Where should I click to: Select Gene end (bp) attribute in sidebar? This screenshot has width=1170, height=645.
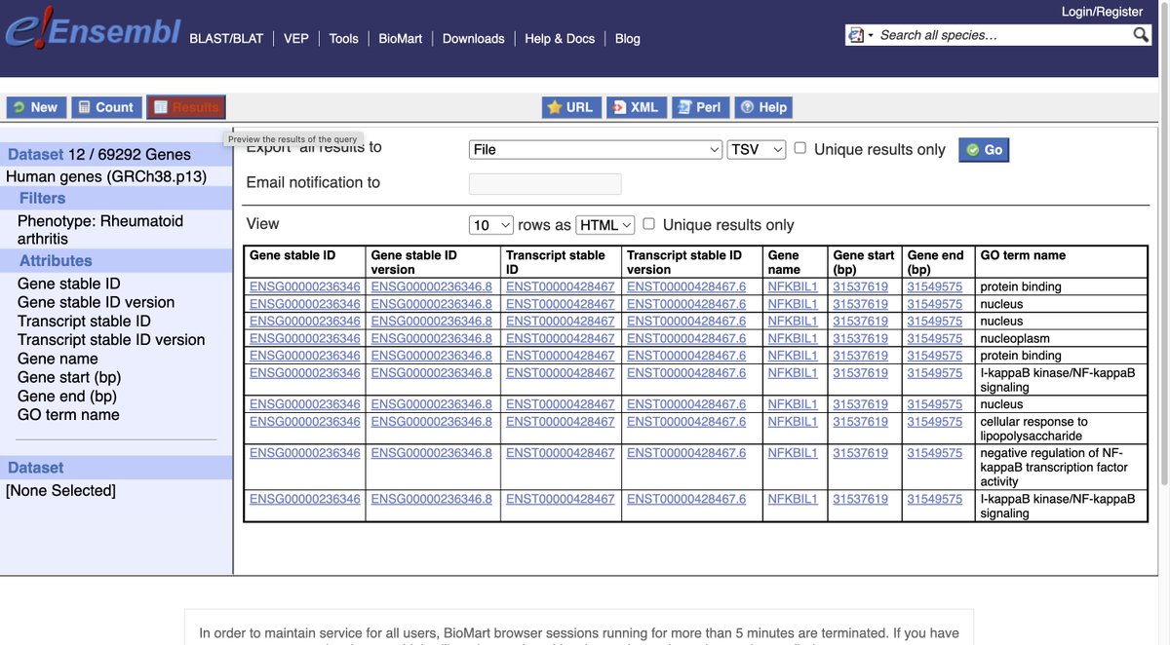(67, 396)
